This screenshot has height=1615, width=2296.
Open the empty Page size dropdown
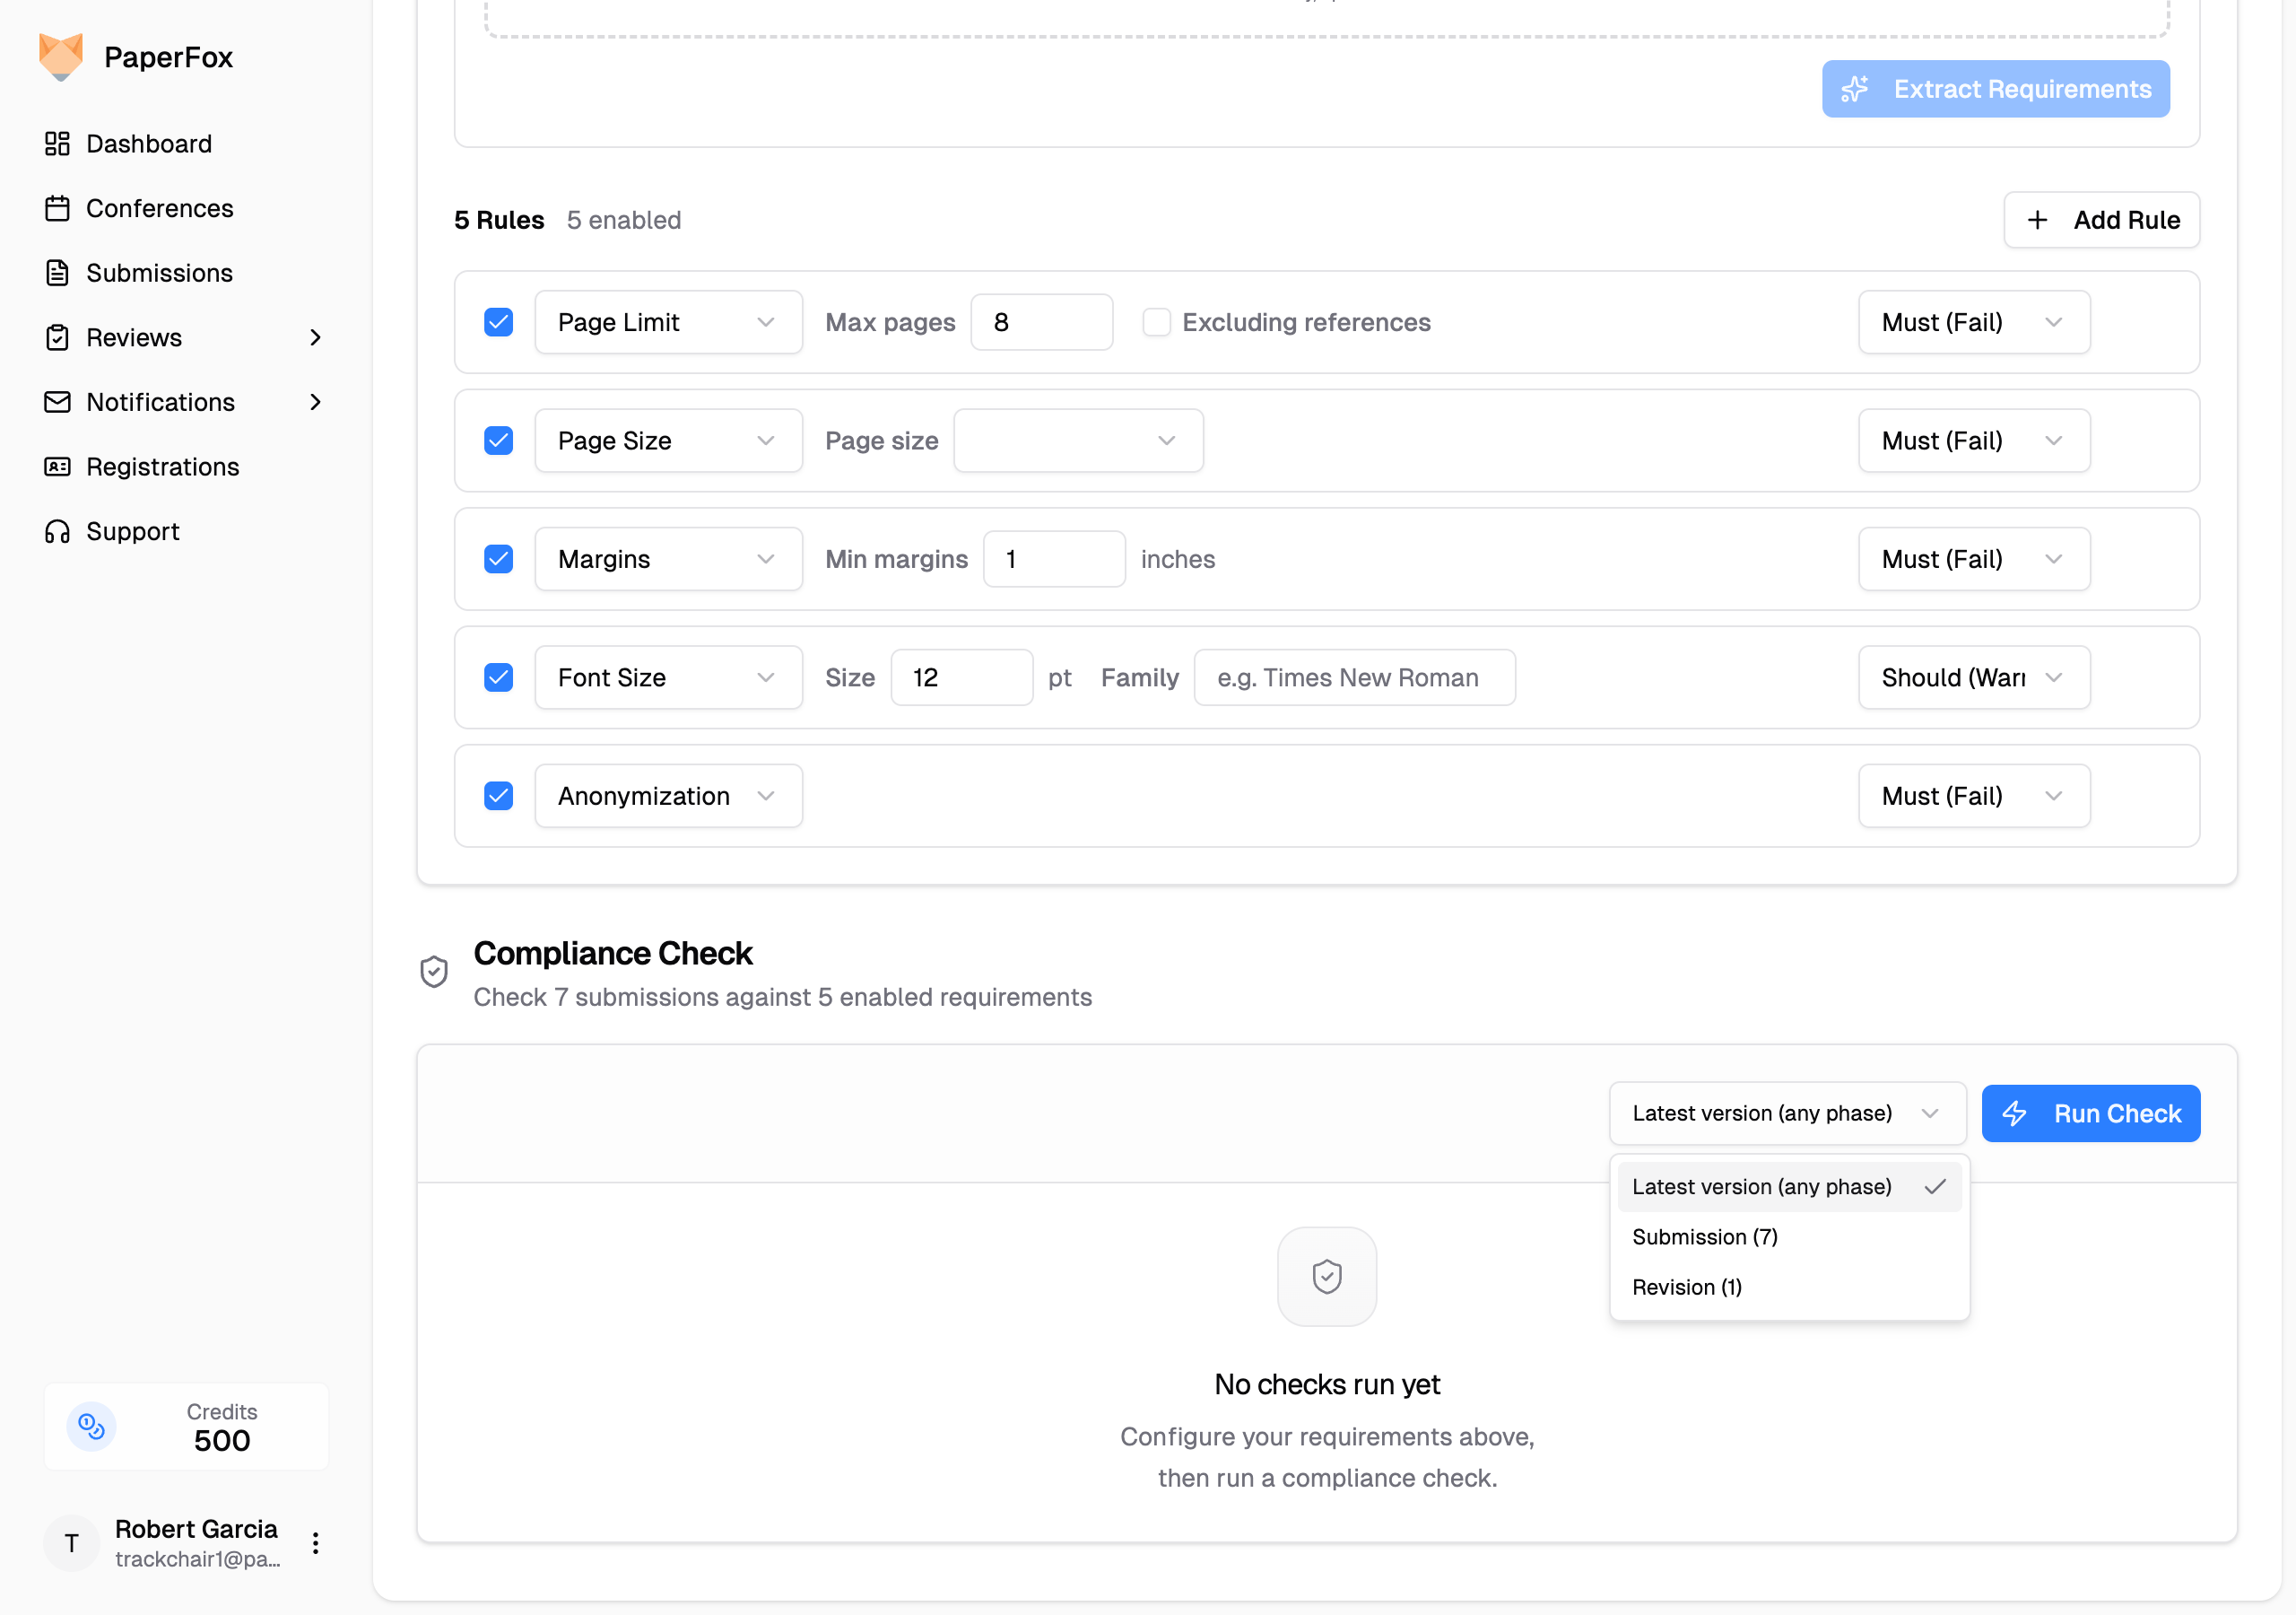pos(1077,441)
